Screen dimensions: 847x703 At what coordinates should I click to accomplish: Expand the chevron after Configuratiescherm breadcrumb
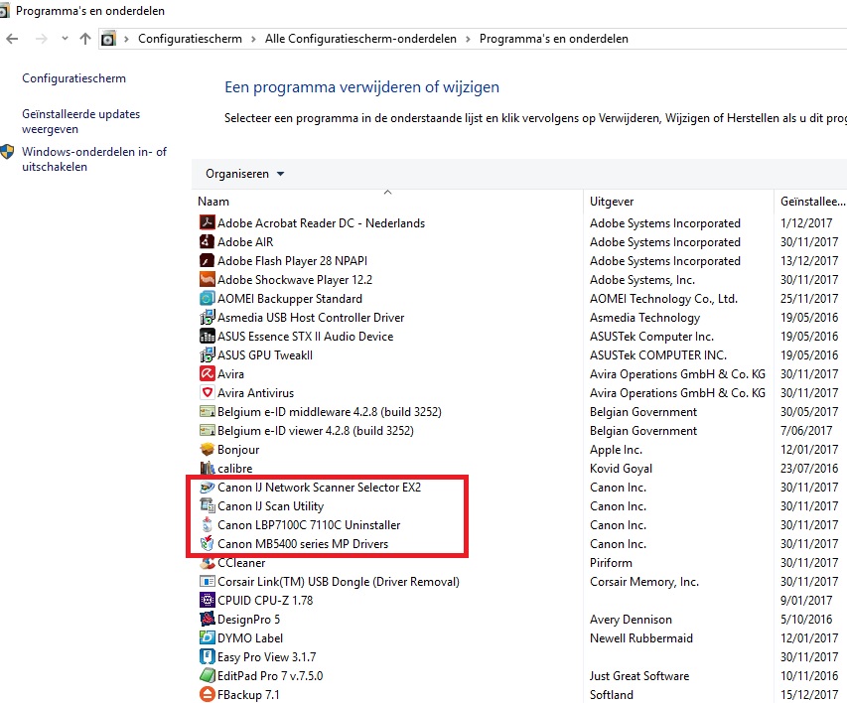click(253, 39)
